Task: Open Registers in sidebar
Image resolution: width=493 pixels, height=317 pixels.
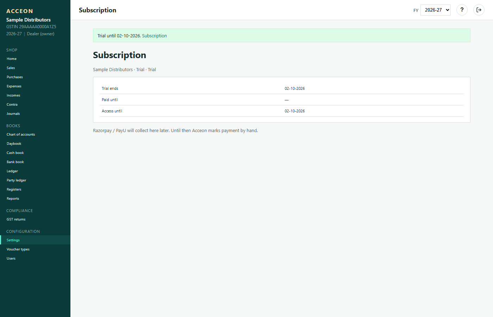Action: click(35, 189)
